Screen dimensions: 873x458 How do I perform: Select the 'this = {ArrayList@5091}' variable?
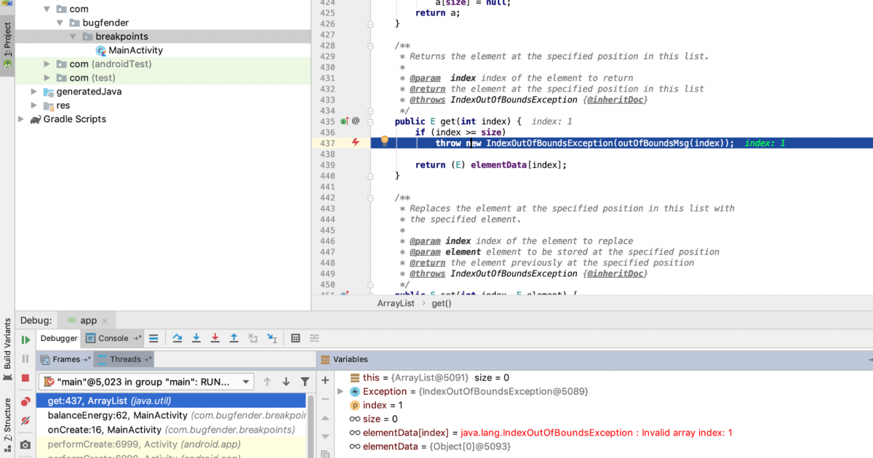pos(604,378)
